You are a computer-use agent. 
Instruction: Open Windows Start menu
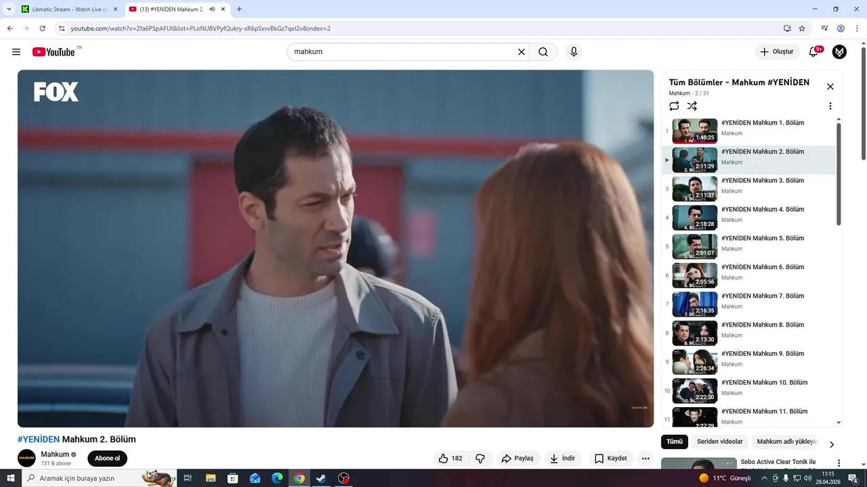[11, 478]
